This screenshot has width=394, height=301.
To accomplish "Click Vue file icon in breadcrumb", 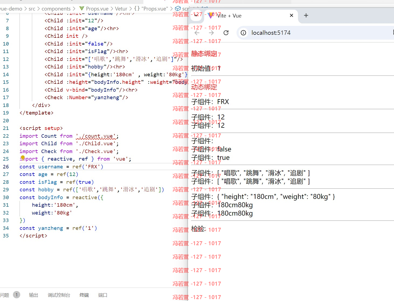I will pyautogui.click(x=81, y=9).
